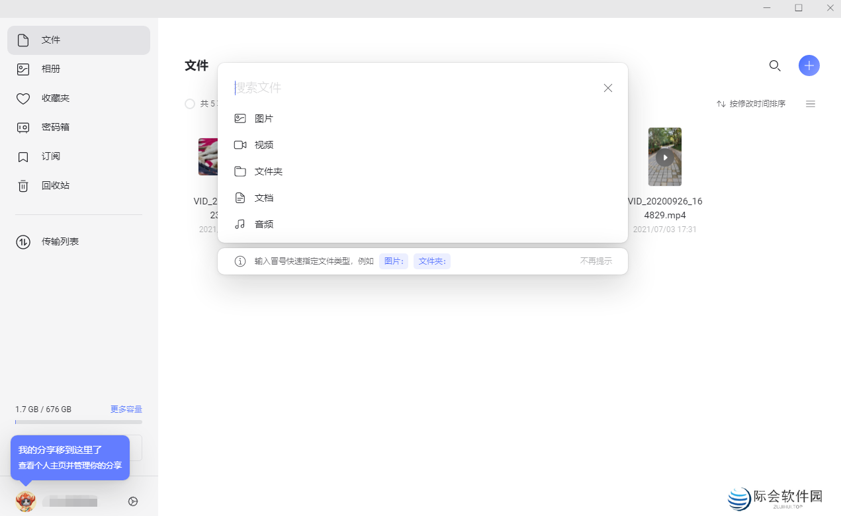Viewport: 841px width, 516px height.
Task: Open the 按修改时间排序 sort dropdown
Action: 750,104
